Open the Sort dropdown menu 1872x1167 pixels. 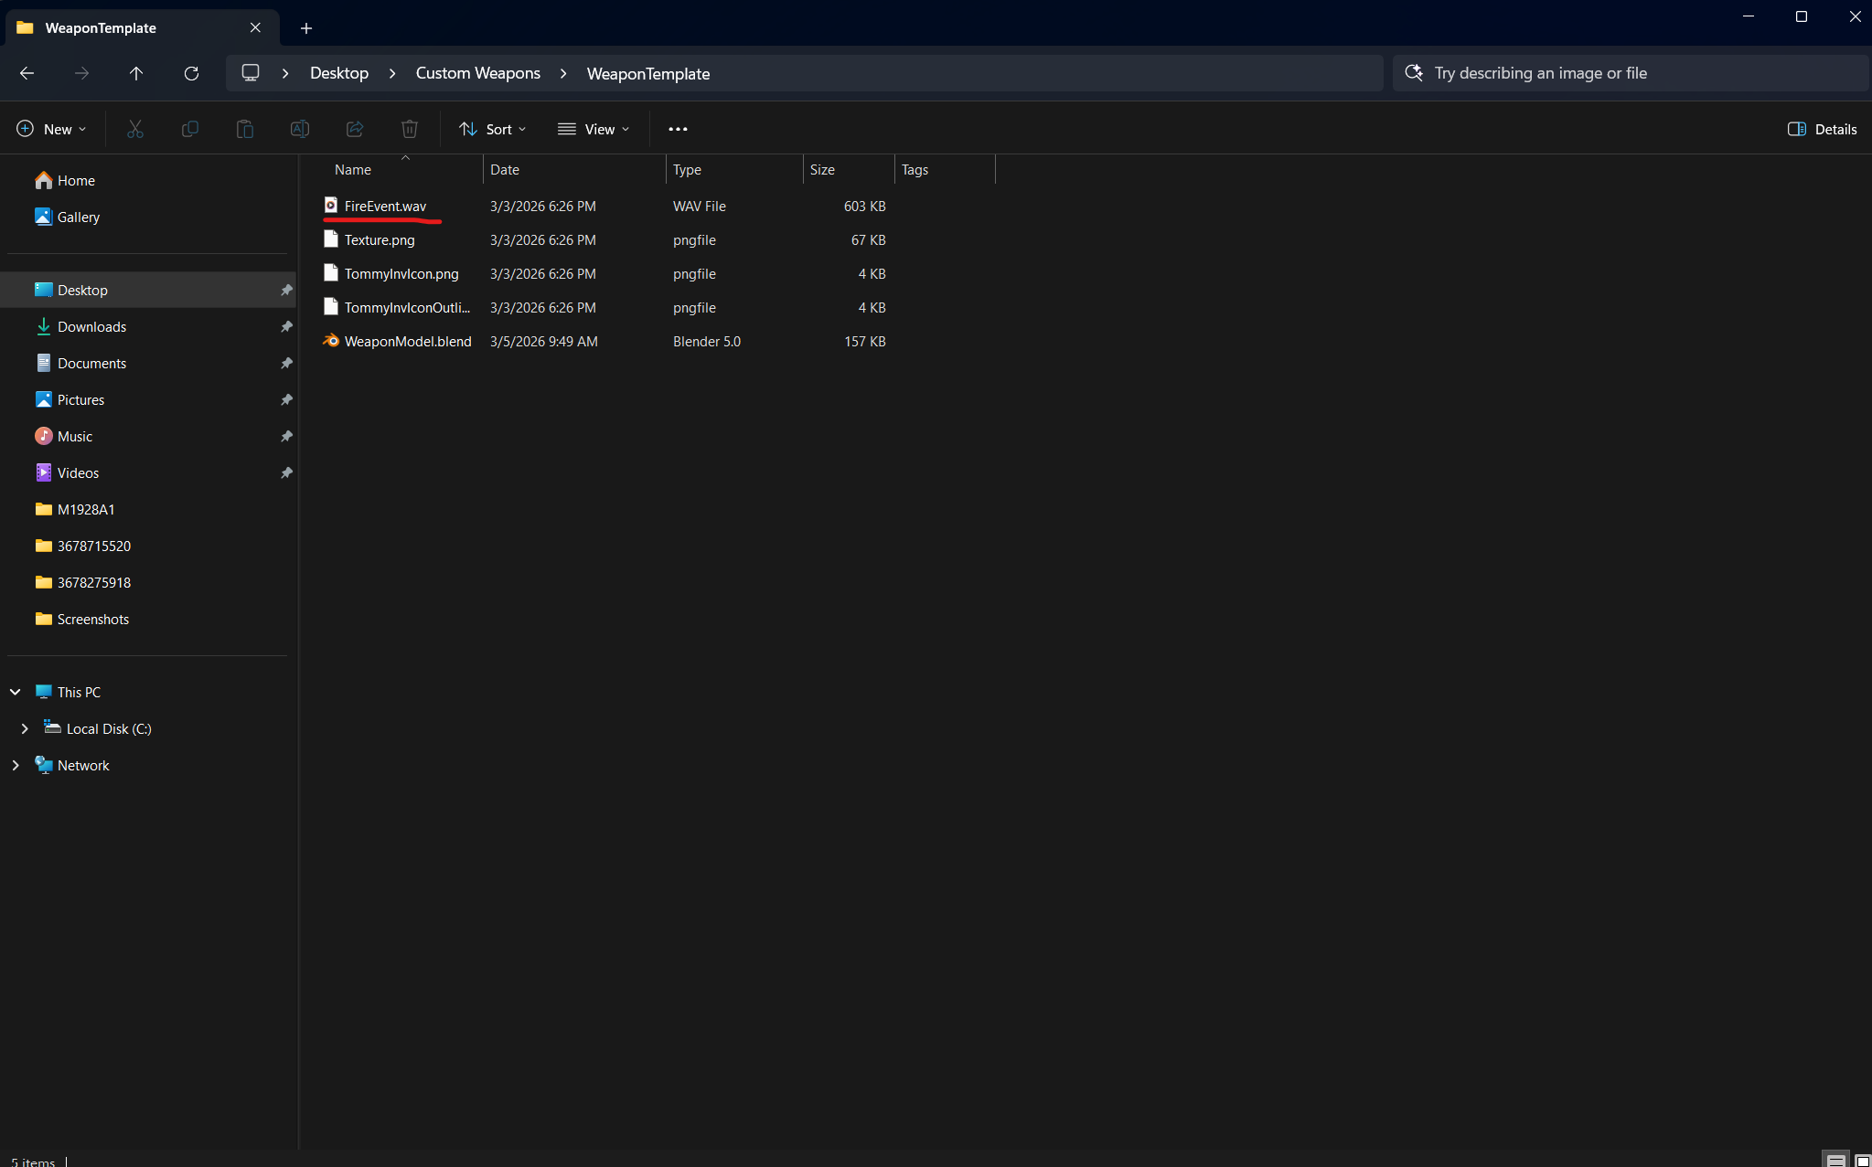point(492,129)
